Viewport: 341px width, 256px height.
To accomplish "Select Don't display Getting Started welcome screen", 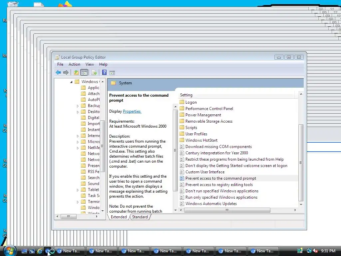I will coord(233,166).
